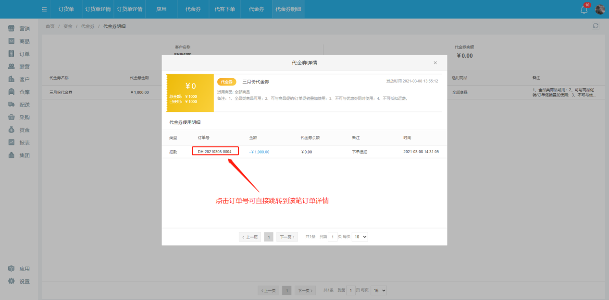The image size is (609, 300).
Task: Click the 下一页 button inside the dialog
Action: click(x=286, y=236)
